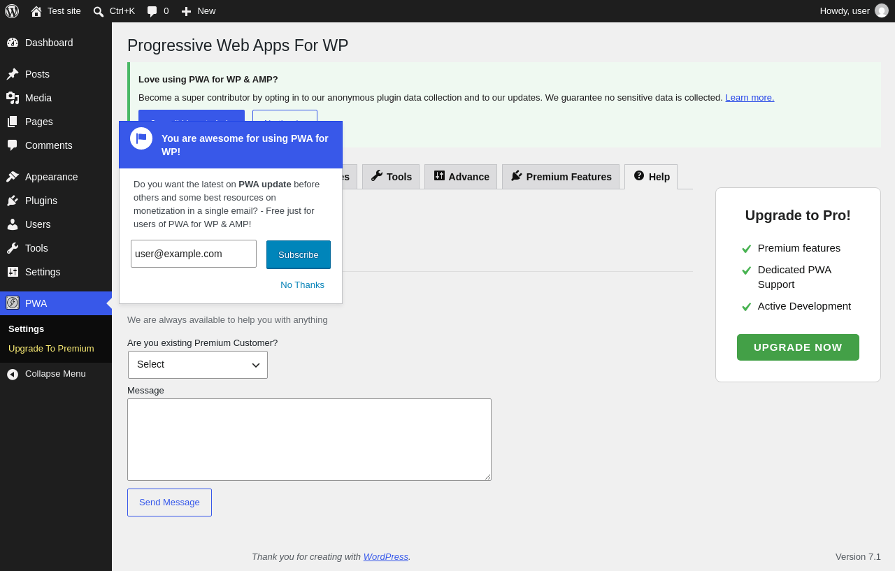Click the 'Premium features' list item
Viewport: 895px width, 571px height.
pos(798,248)
